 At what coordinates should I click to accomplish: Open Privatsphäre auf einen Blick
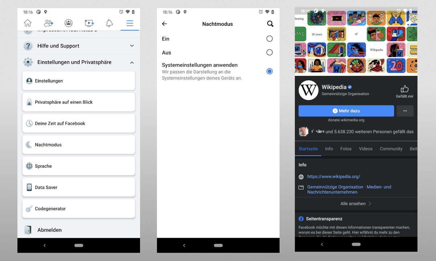pyautogui.click(x=79, y=102)
